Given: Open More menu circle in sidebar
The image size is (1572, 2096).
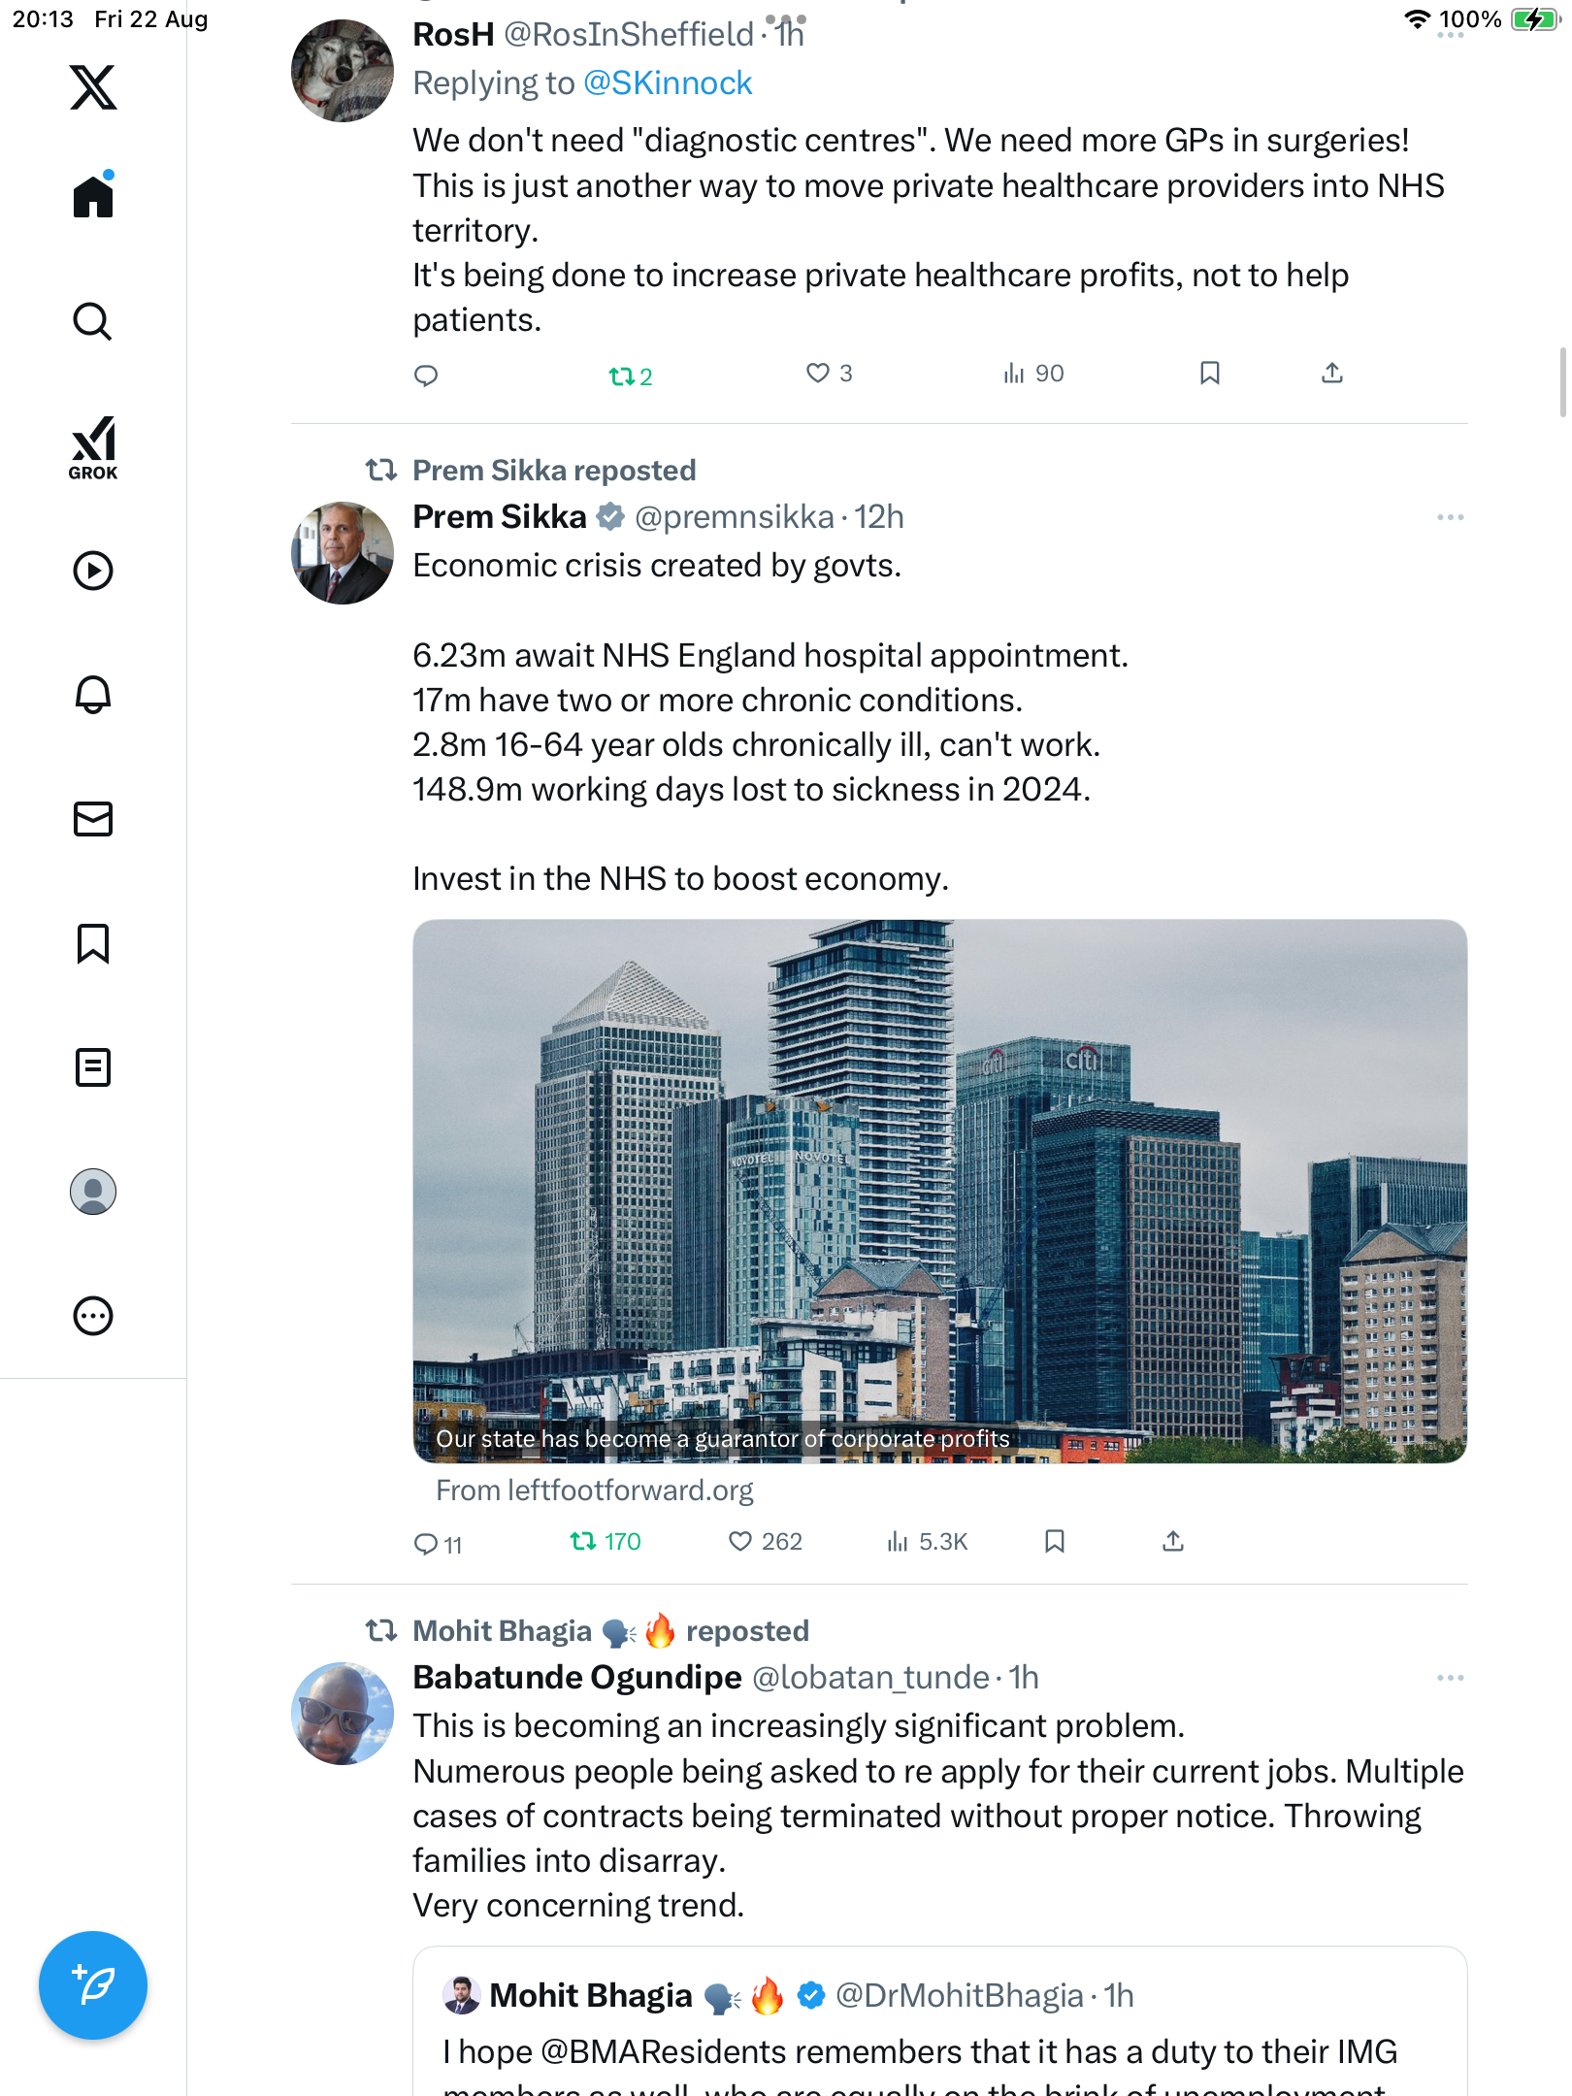Looking at the screenshot, I should pyautogui.click(x=93, y=1316).
